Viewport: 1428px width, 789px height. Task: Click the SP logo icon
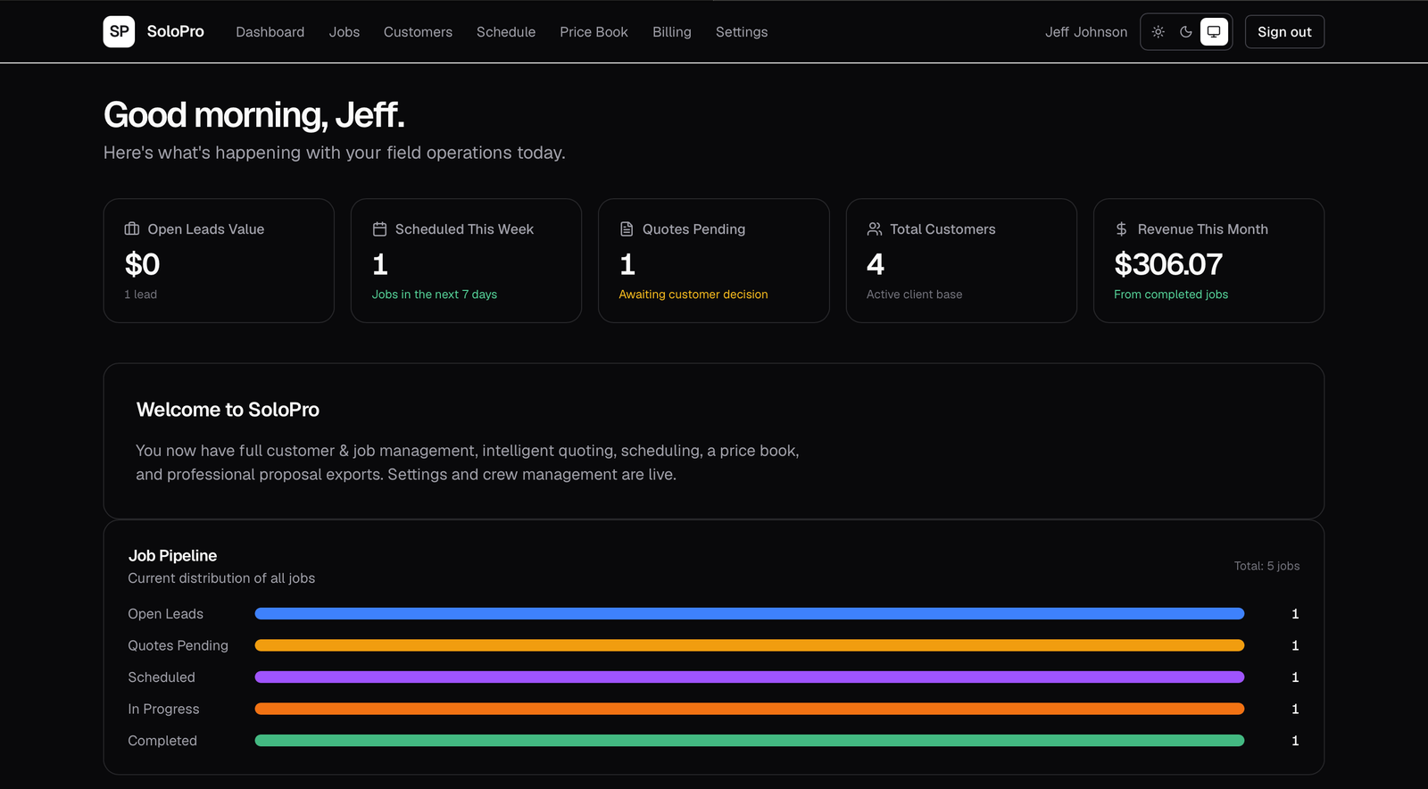point(119,31)
